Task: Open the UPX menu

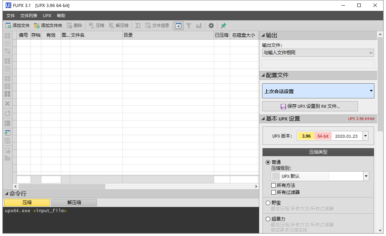Action: coord(47,15)
